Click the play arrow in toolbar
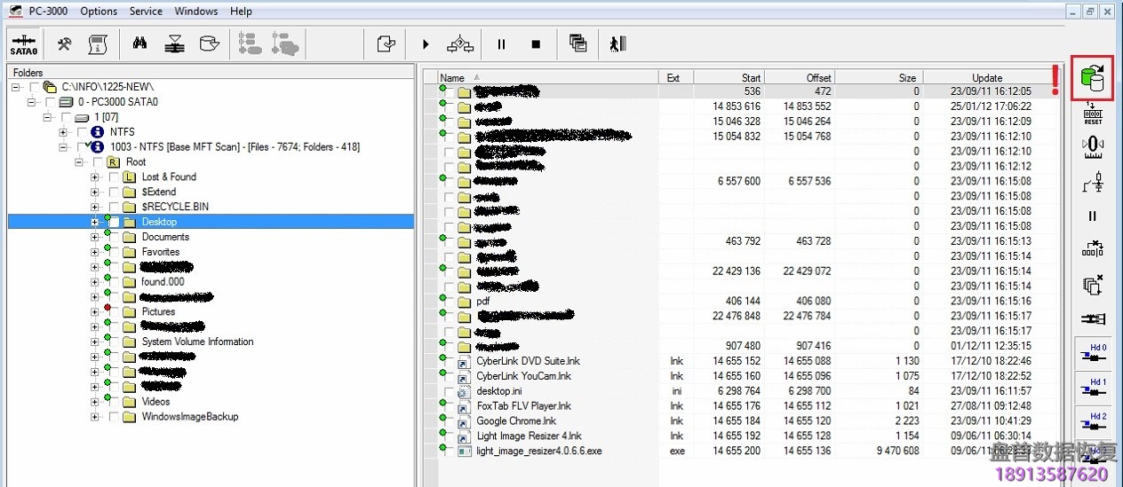 426,43
